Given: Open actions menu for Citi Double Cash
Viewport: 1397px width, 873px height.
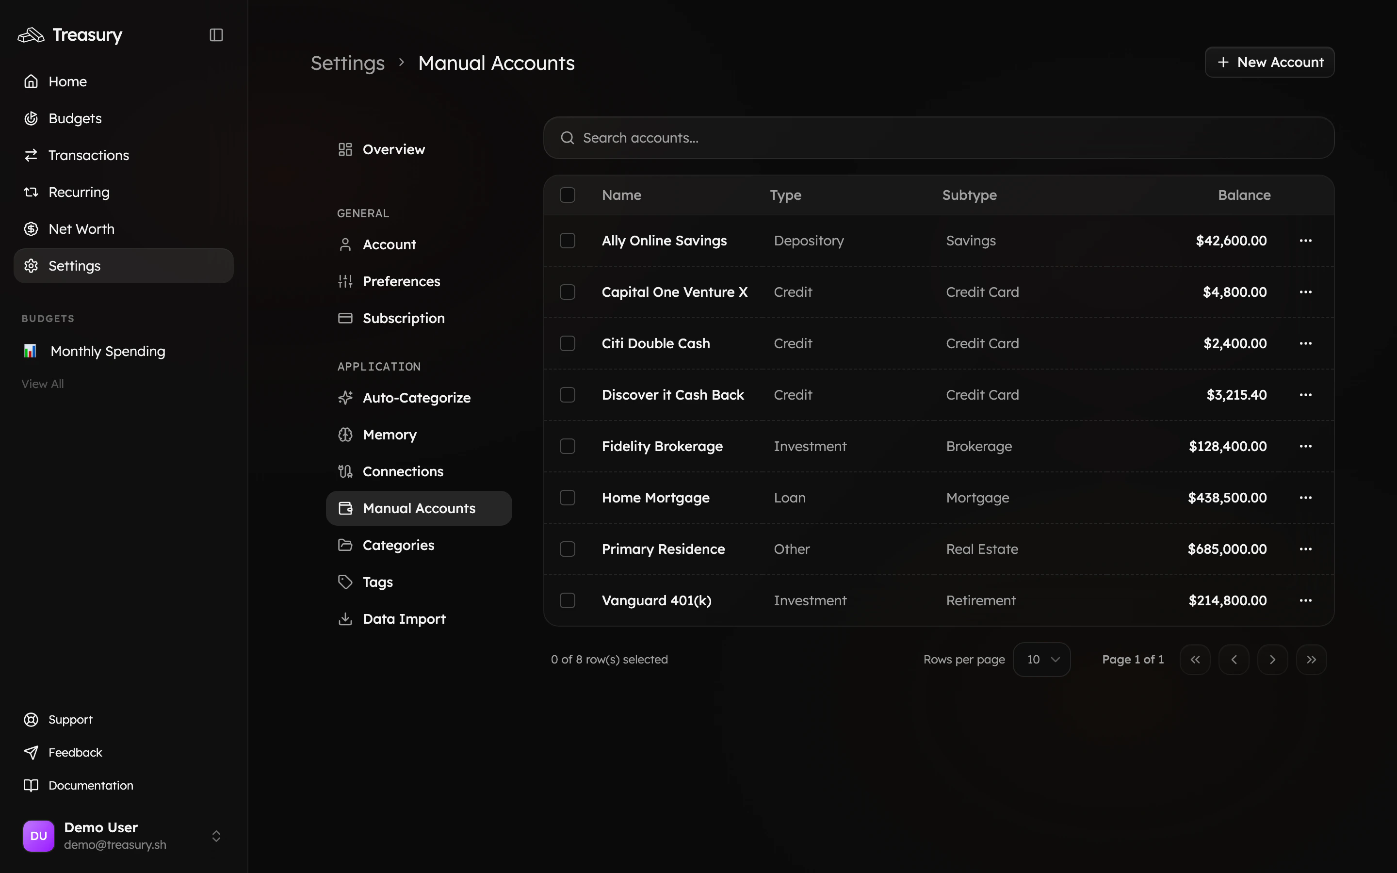Looking at the screenshot, I should pos(1306,343).
